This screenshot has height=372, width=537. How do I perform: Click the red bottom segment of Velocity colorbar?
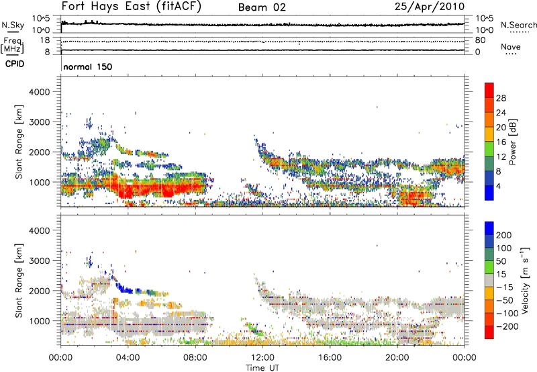point(489,332)
